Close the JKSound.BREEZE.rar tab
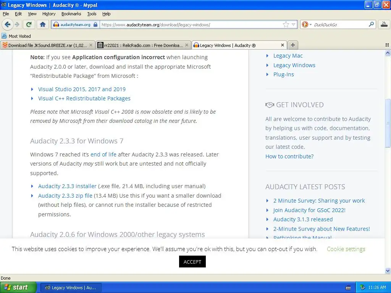This screenshot has height=293, width=391. pyautogui.click(x=91, y=45)
